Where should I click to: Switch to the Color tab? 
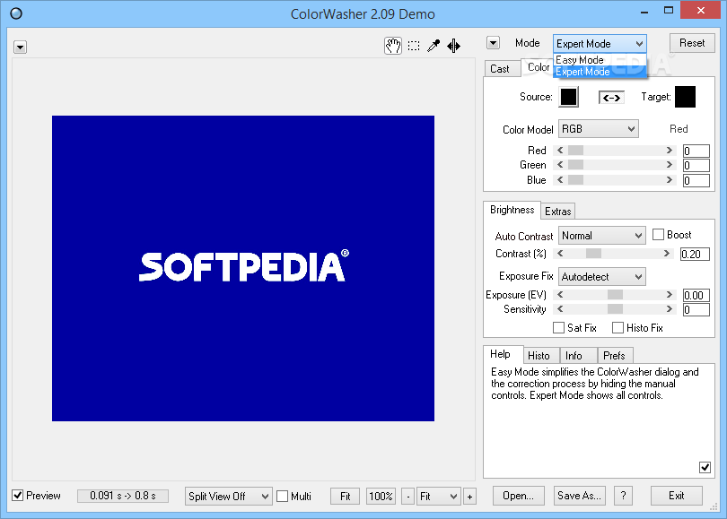(x=538, y=67)
